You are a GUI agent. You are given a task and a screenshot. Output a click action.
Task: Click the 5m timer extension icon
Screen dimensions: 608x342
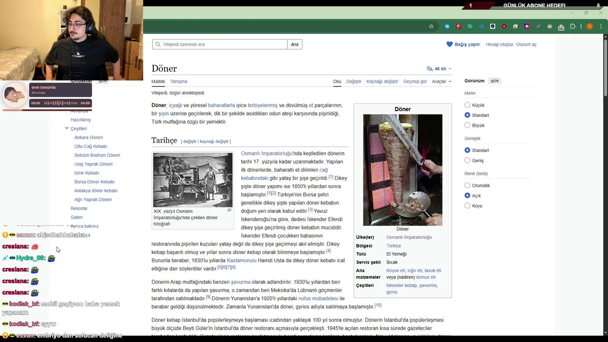click(561, 27)
